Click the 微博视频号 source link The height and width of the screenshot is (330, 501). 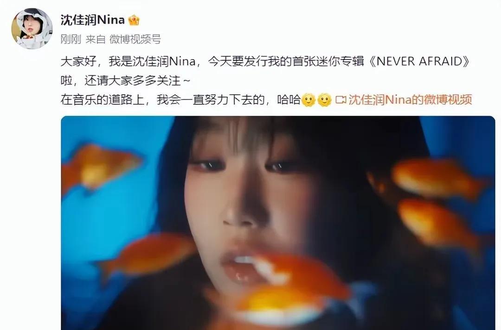(135, 39)
